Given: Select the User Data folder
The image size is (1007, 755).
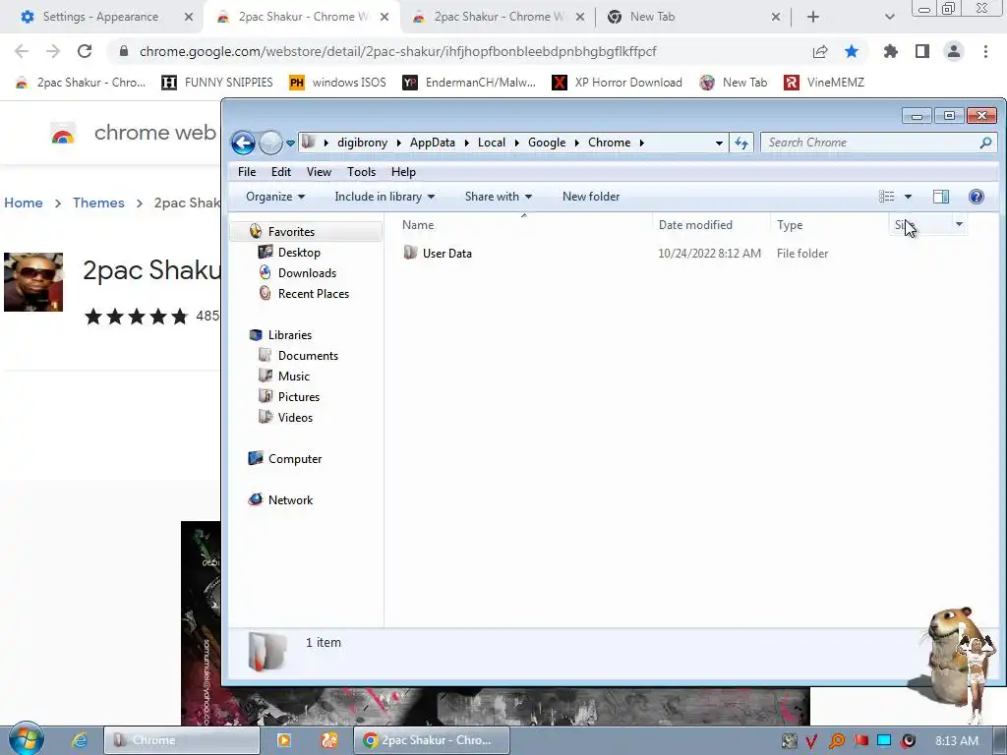Looking at the screenshot, I should (x=447, y=254).
